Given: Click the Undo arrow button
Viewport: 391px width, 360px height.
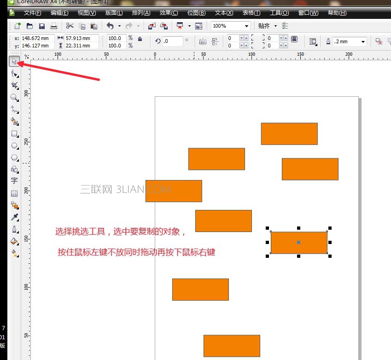Looking at the screenshot, I should pyautogui.click(x=110, y=26).
